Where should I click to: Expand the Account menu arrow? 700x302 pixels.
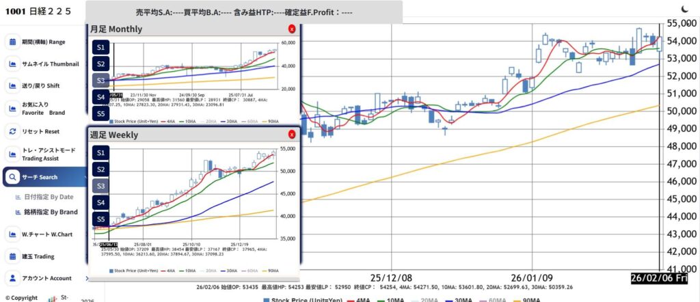pos(87,278)
